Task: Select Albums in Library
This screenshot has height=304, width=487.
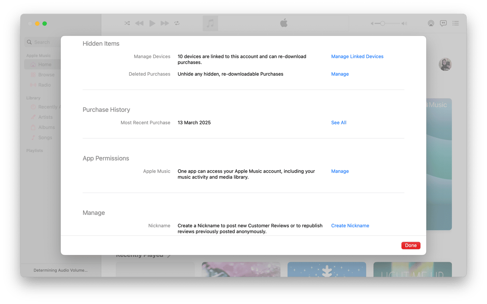Action: (x=42, y=127)
